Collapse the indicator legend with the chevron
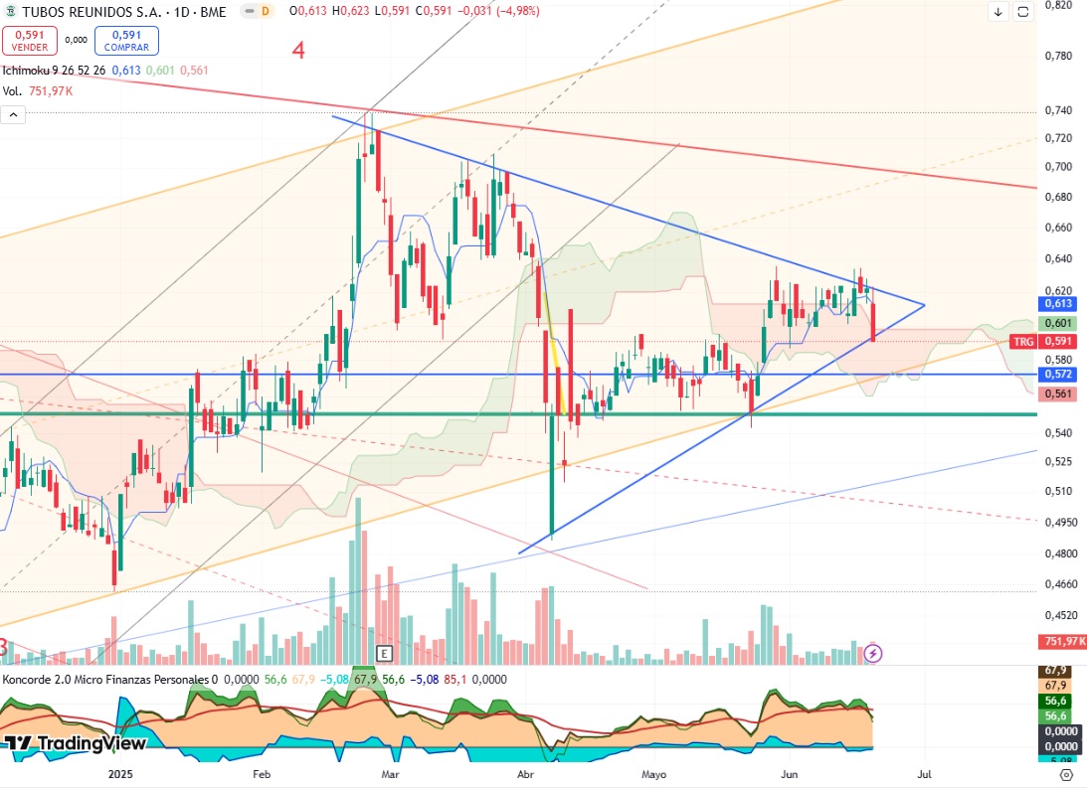The image size is (1087, 788). [13, 115]
